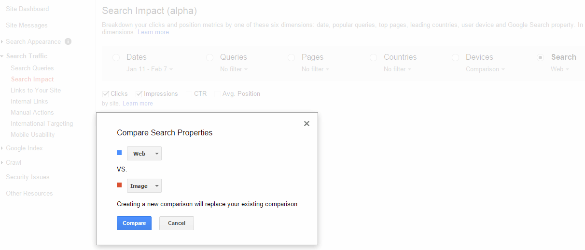Viewport: 585px width, 250px height.
Task: Select the Queries radio button
Action: (209, 57)
